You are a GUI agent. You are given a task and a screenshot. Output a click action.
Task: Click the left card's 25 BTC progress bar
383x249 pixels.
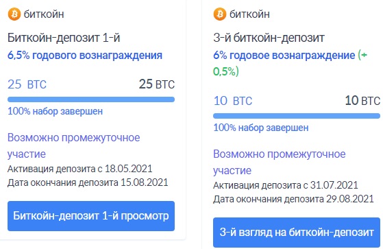pos(91,99)
